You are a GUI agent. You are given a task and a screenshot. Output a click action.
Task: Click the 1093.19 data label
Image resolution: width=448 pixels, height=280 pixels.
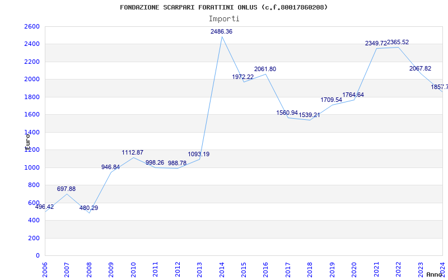199,155
